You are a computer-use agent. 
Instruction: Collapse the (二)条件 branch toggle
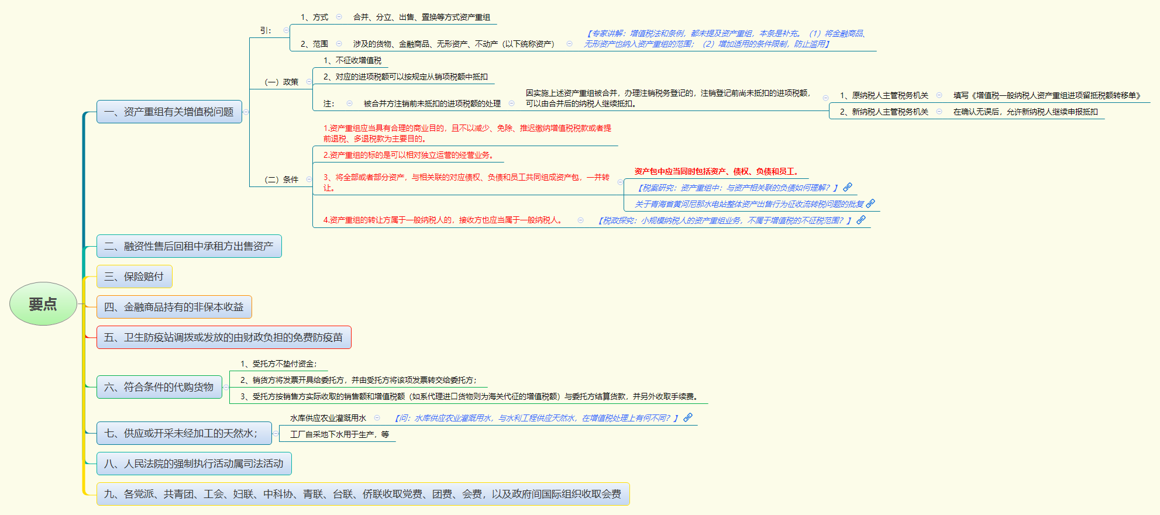309,179
